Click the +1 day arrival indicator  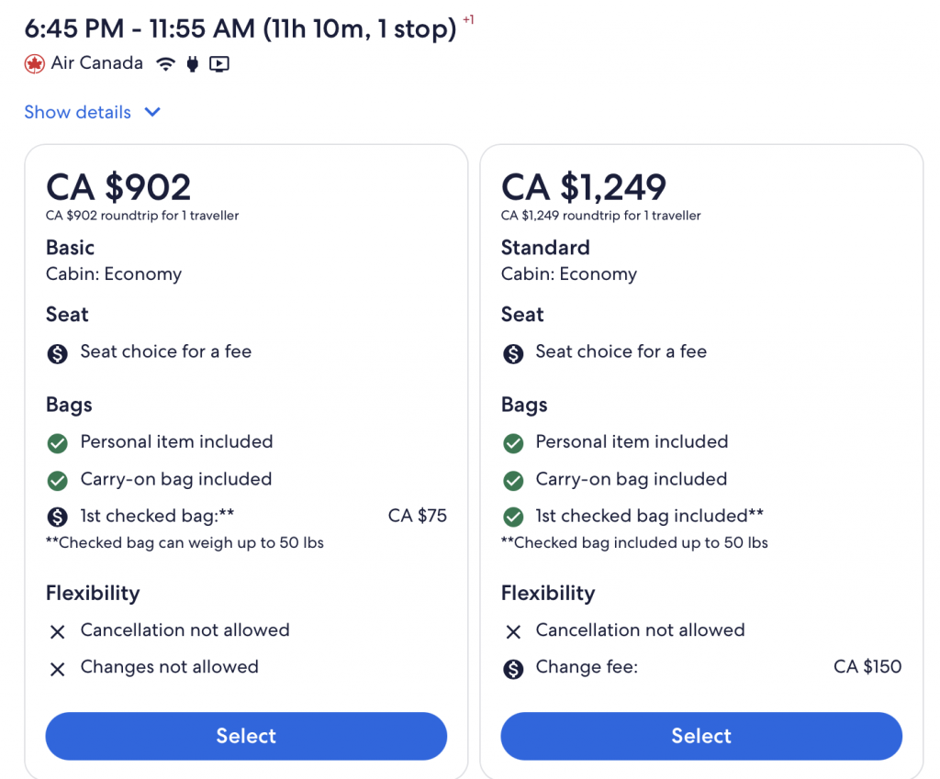pos(468,19)
